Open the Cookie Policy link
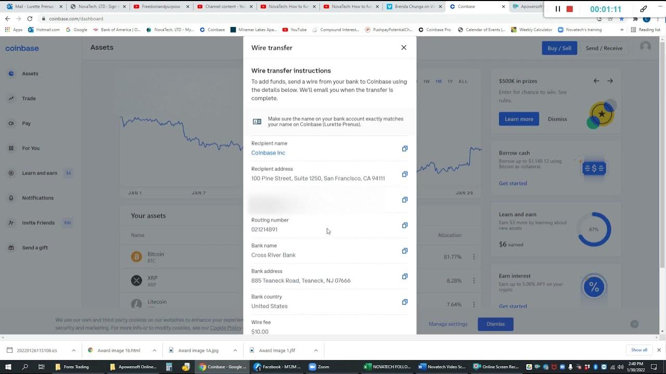 225,328
